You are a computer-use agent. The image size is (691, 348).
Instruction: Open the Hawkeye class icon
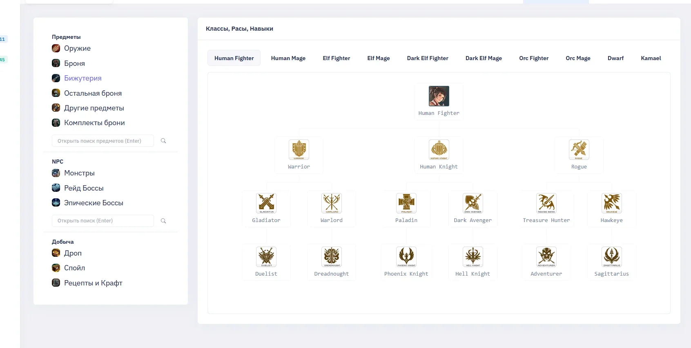point(612,203)
